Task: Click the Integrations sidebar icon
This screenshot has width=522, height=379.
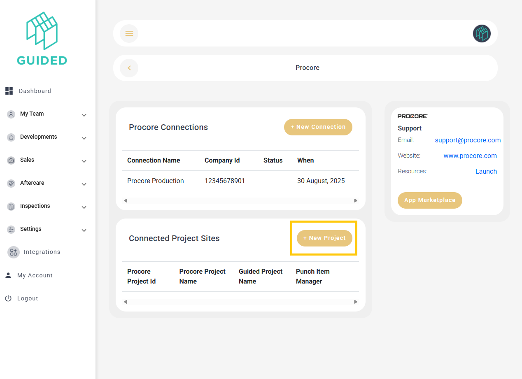Action: tap(14, 252)
